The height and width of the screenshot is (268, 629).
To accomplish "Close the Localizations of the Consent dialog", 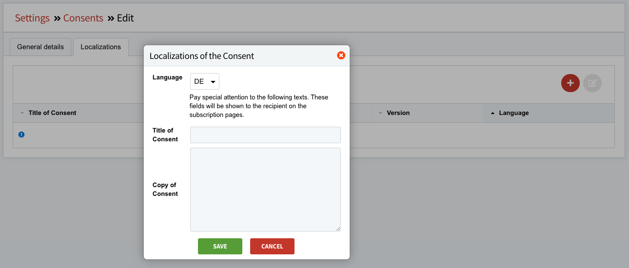I will pyautogui.click(x=341, y=56).
